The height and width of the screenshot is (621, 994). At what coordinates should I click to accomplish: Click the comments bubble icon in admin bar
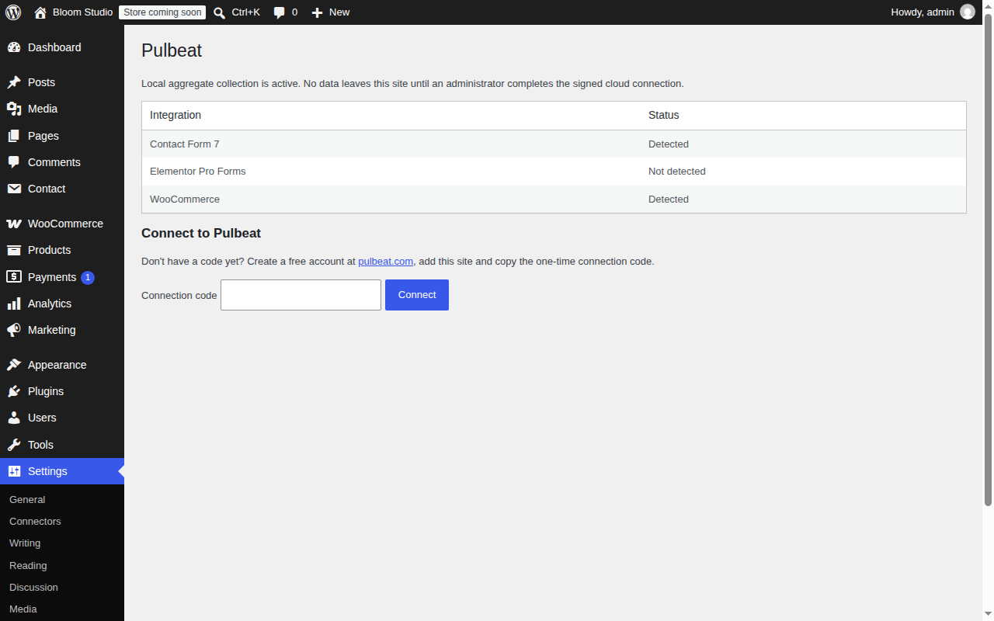tap(280, 12)
